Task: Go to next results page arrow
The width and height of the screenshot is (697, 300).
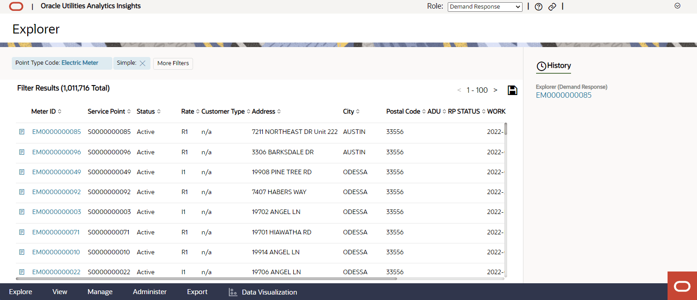Action: (495, 90)
